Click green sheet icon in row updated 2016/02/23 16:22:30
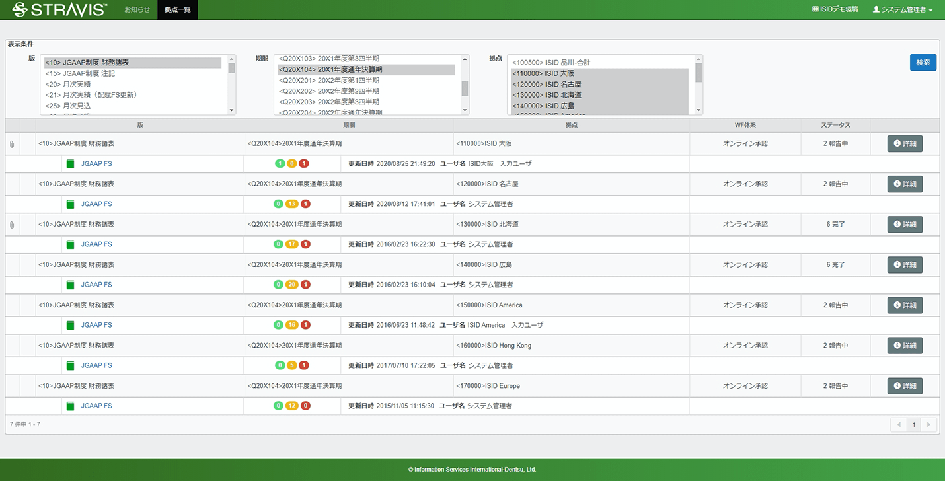The width and height of the screenshot is (945, 481). pyautogui.click(x=71, y=244)
